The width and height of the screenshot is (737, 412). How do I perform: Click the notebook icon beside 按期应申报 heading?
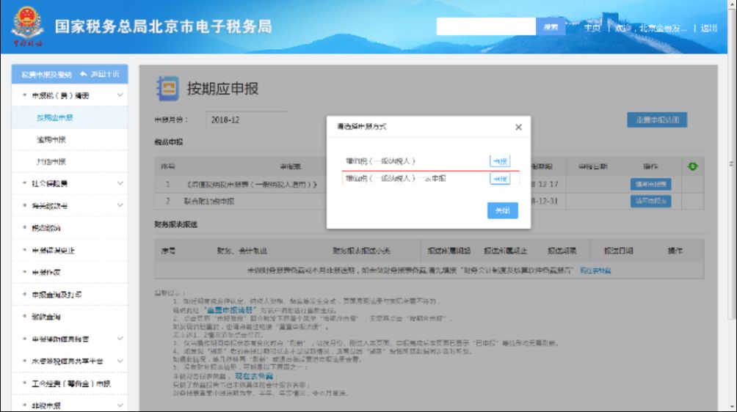pos(167,88)
